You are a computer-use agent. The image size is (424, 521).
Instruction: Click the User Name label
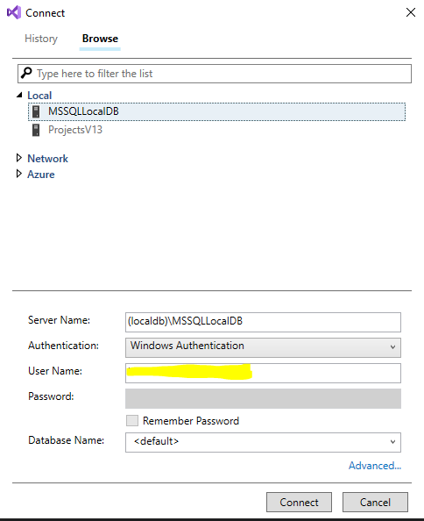click(55, 371)
